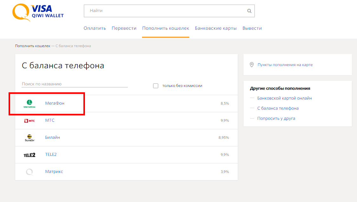Click the 'С баланса телефона' page heading

(63, 65)
